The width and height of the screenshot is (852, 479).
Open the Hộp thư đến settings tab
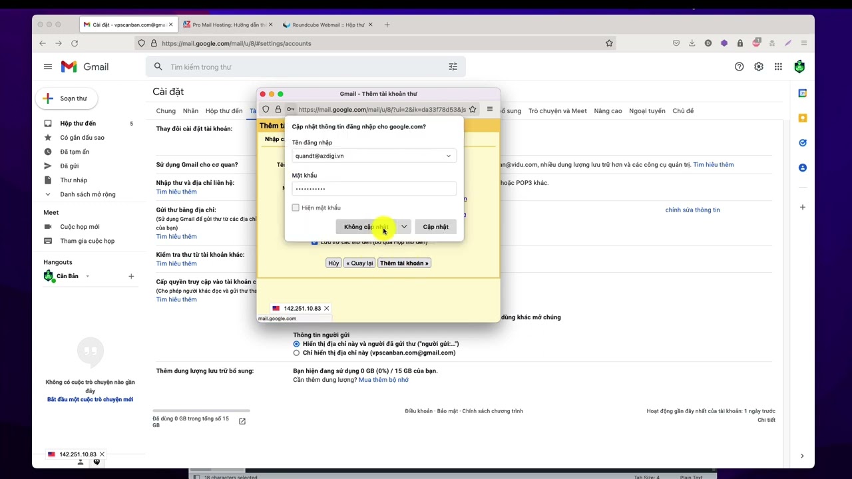(x=224, y=111)
